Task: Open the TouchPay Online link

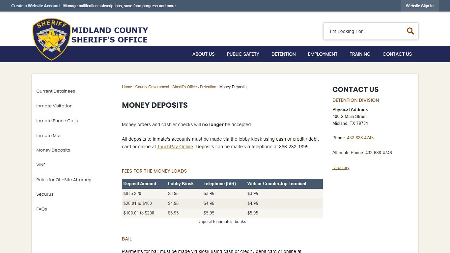Action: tap(175, 147)
